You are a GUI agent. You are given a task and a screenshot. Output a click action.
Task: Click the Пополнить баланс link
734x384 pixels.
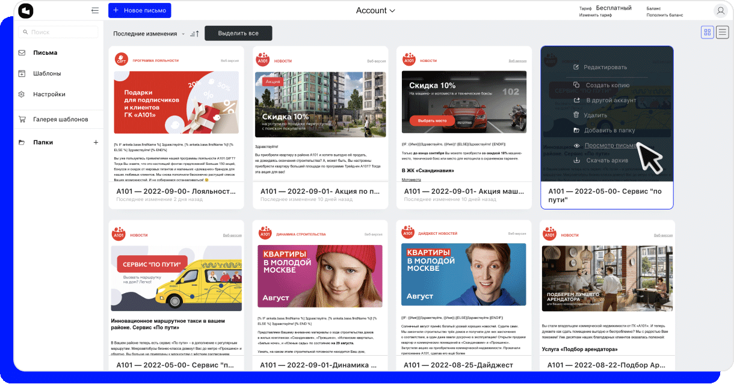[x=665, y=15]
